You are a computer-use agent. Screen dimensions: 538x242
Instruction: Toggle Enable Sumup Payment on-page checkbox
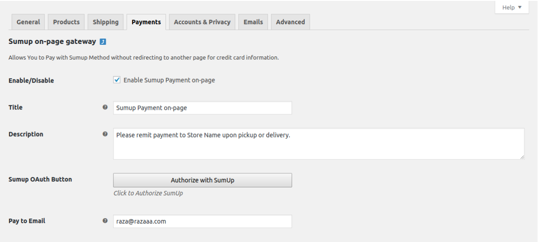[x=117, y=80]
